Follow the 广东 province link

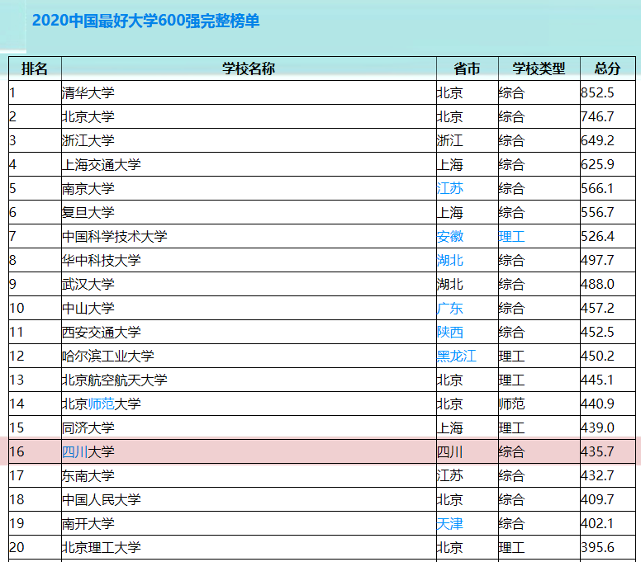pyautogui.click(x=449, y=309)
